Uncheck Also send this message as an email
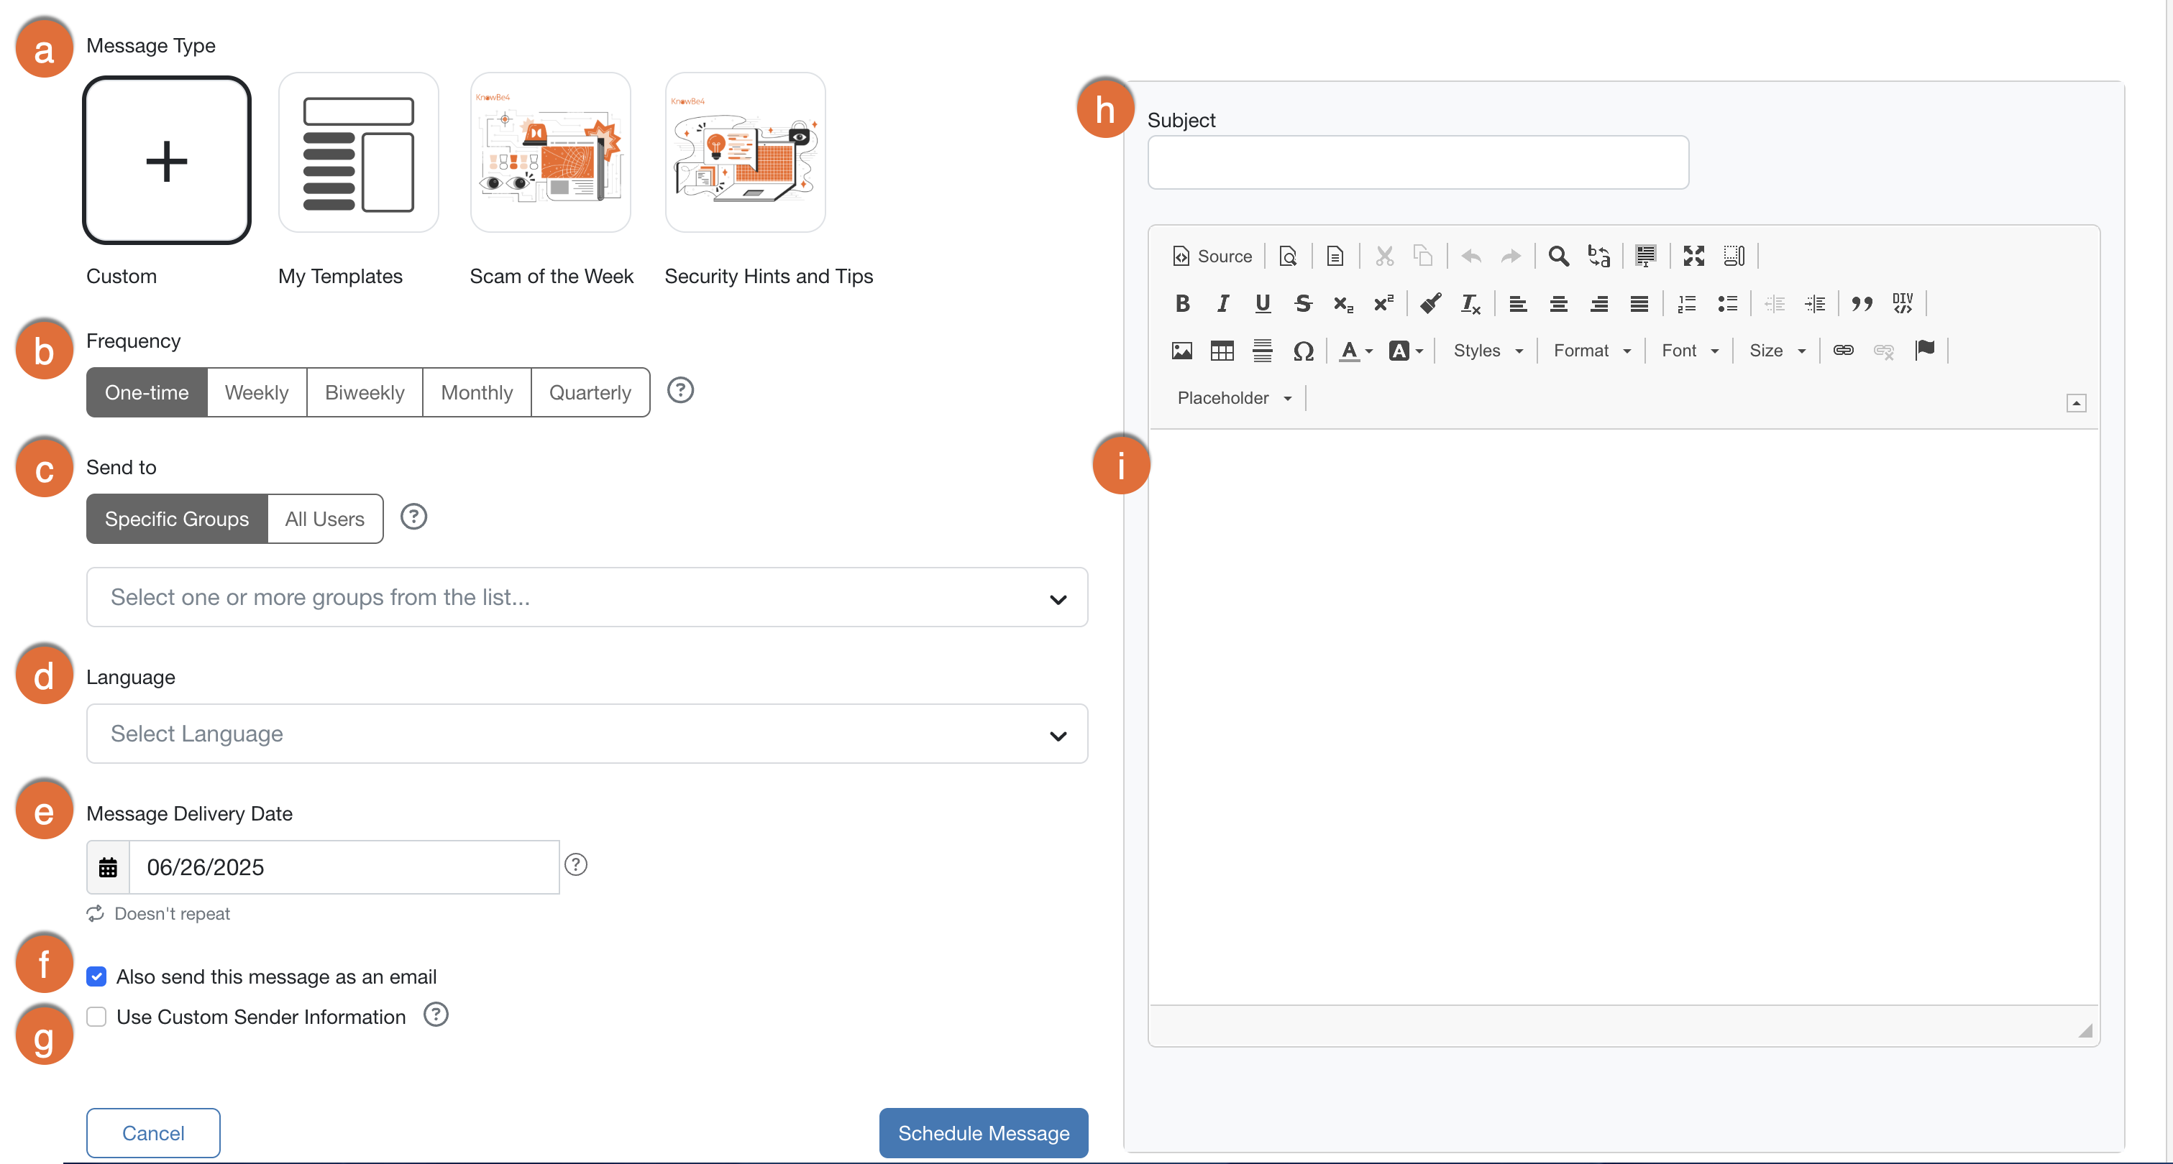 tap(96, 976)
